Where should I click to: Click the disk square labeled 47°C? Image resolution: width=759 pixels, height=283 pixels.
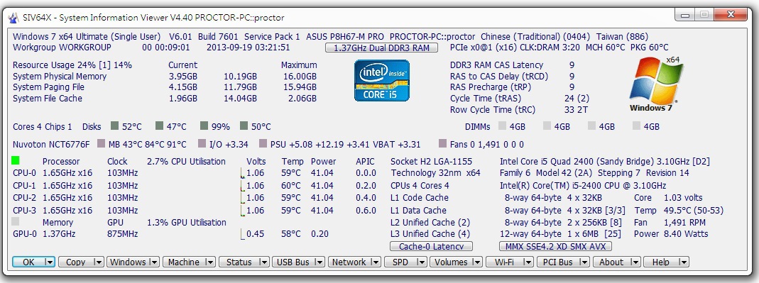(159, 126)
